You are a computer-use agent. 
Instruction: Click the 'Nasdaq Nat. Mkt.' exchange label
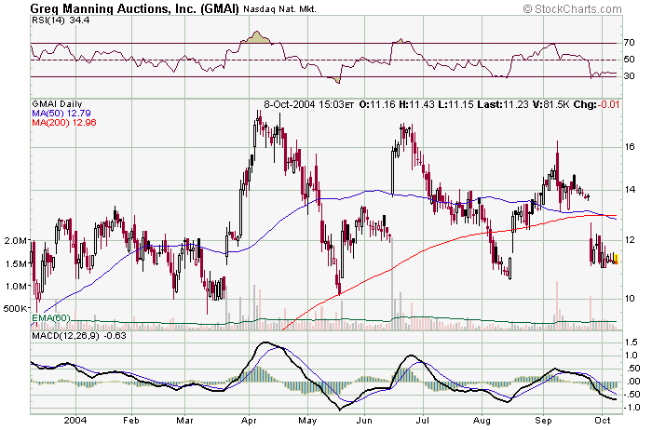[279, 9]
